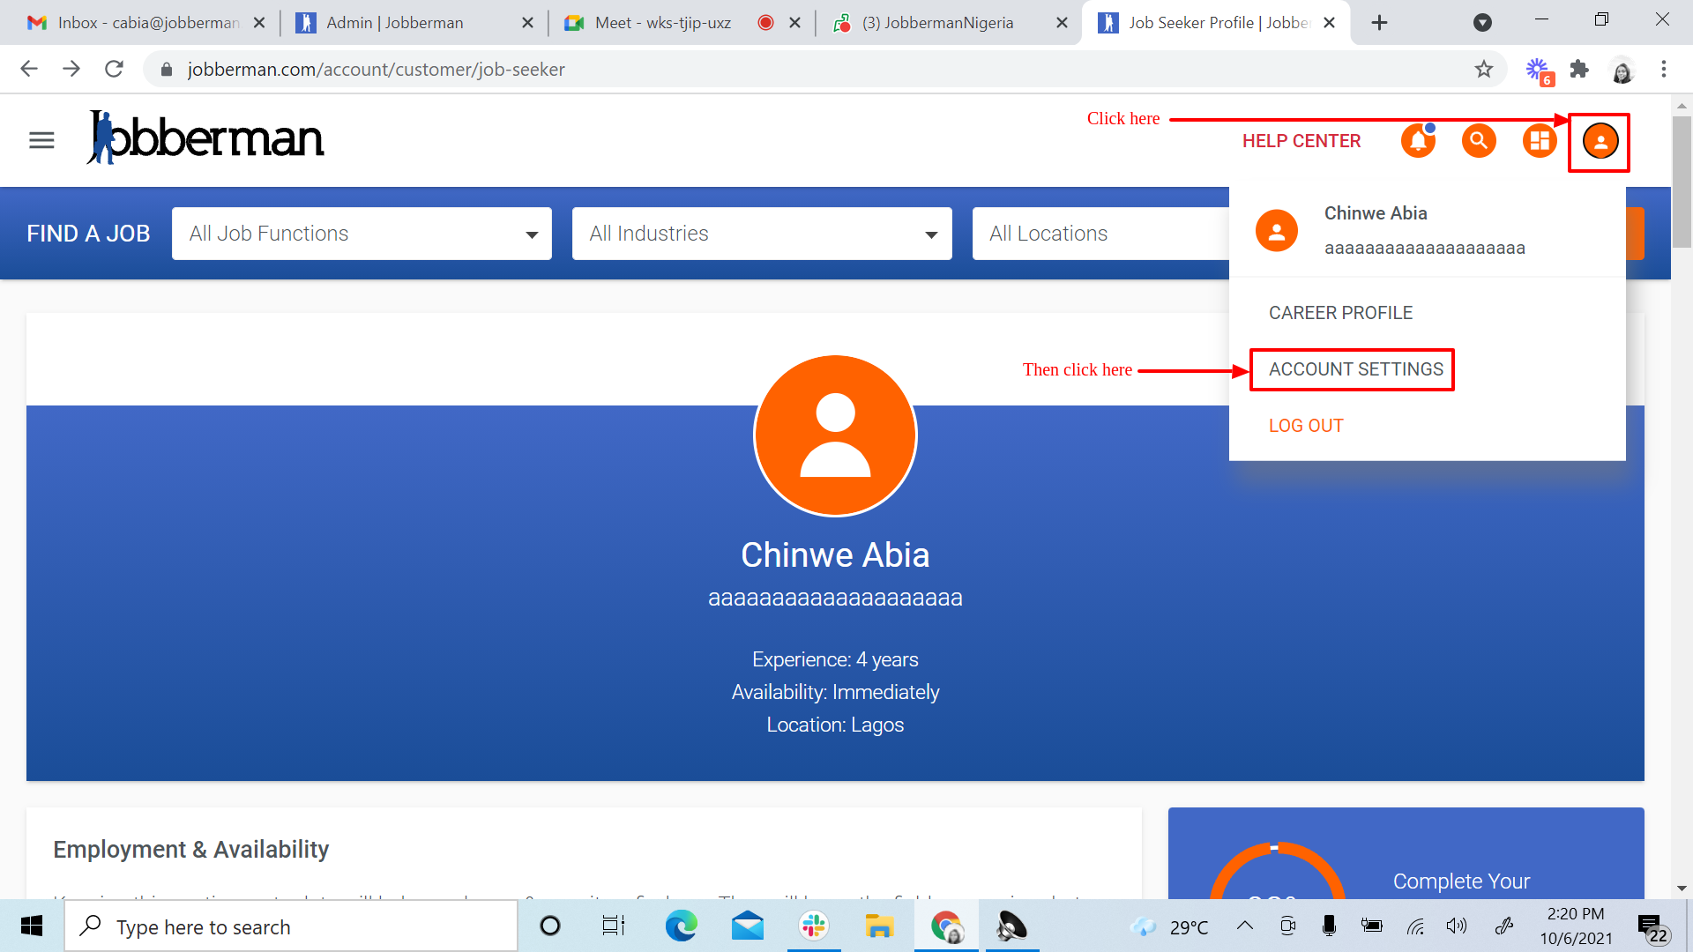Viewport: 1693px width, 952px height.
Task: Reload the page
Action: click(114, 69)
